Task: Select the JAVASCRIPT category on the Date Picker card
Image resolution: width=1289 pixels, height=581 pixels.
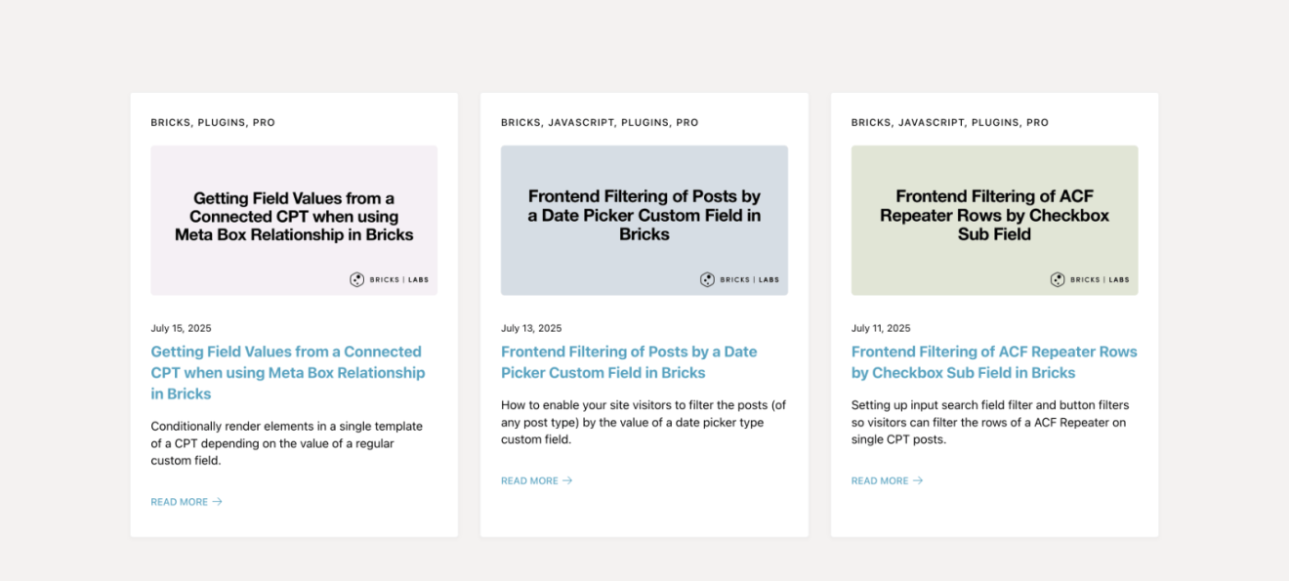Action: (x=580, y=123)
